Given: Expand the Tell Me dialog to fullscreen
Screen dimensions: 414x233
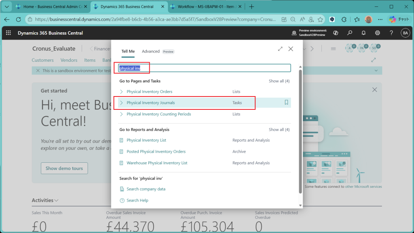Looking at the screenshot, I should pyautogui.click(x=280, y=49).
